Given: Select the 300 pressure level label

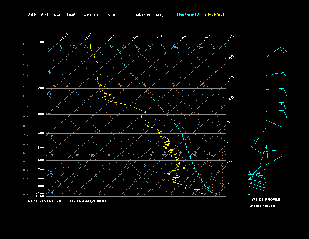Looking at the screenshot, I should [41, 114].
